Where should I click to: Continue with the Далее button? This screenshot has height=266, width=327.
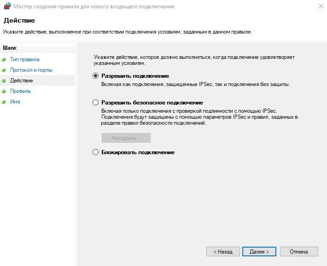tap(259, 252)
